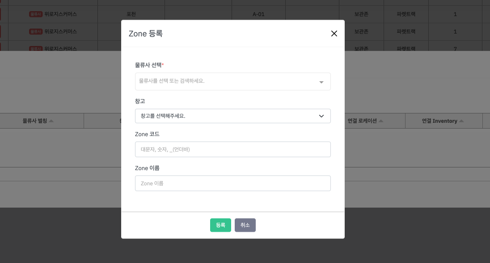Image resolution: width=490 pixels, height=263 pixels.
Task: Select the 포천 cell in the table
Action: (132, 14)
